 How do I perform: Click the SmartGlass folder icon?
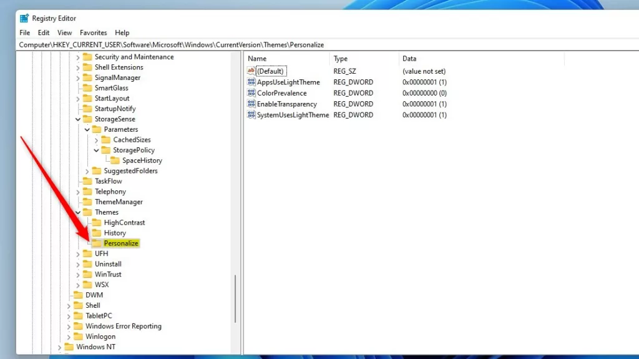point(87,87)
